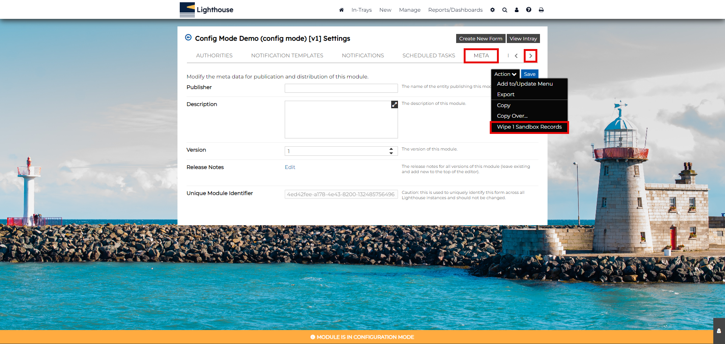Click the back arrow beside the settings title
The image size is (725, 344).
pos(188,37)
